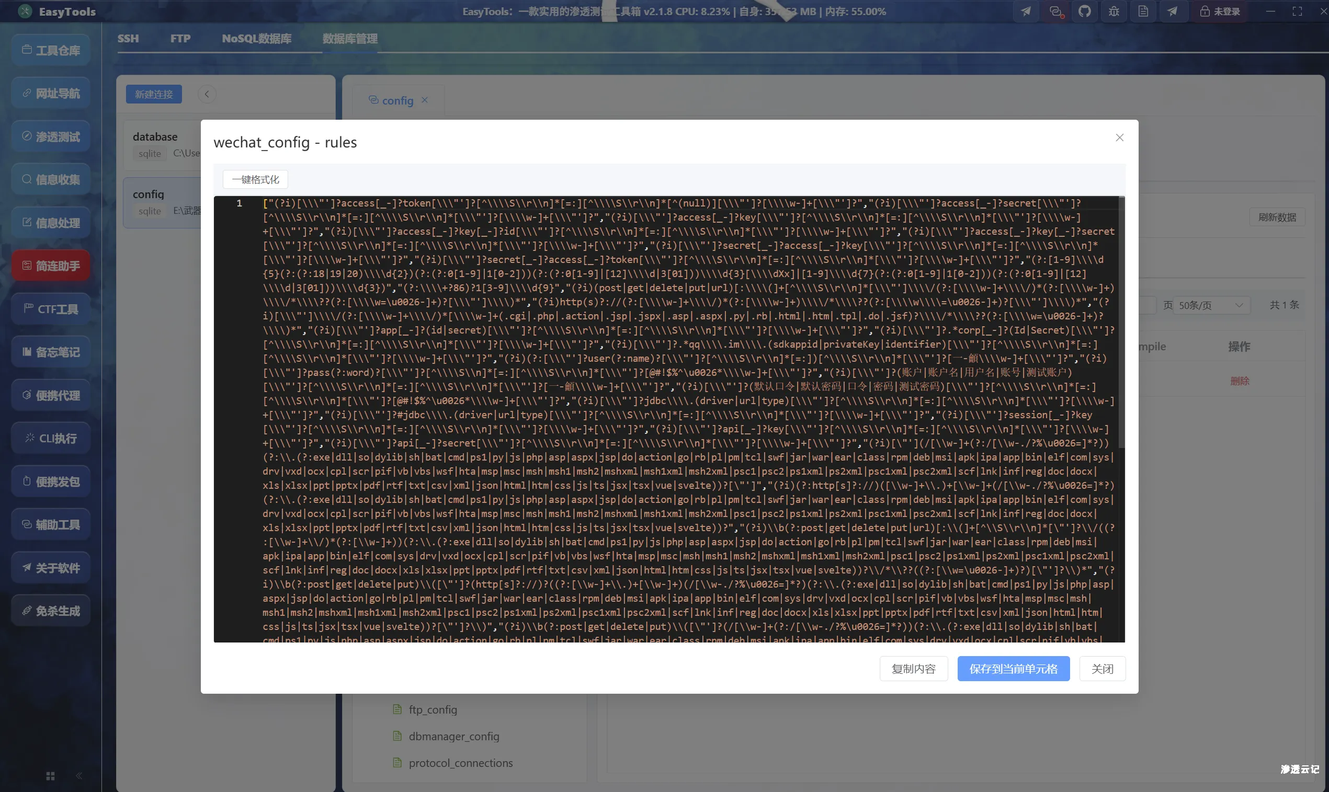Switch to the SSH tab

128,39
